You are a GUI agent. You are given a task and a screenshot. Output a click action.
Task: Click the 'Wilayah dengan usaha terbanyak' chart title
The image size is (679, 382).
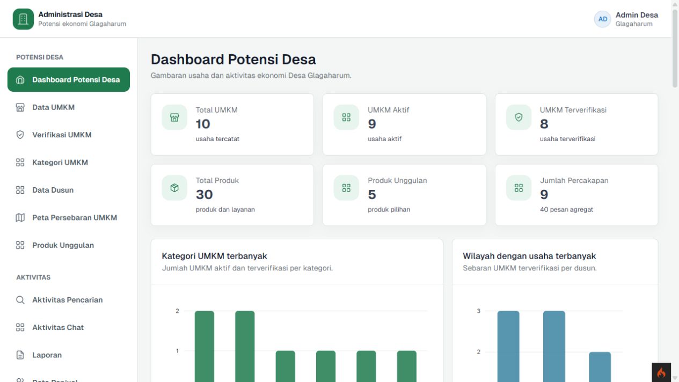[x=529, y=256]
